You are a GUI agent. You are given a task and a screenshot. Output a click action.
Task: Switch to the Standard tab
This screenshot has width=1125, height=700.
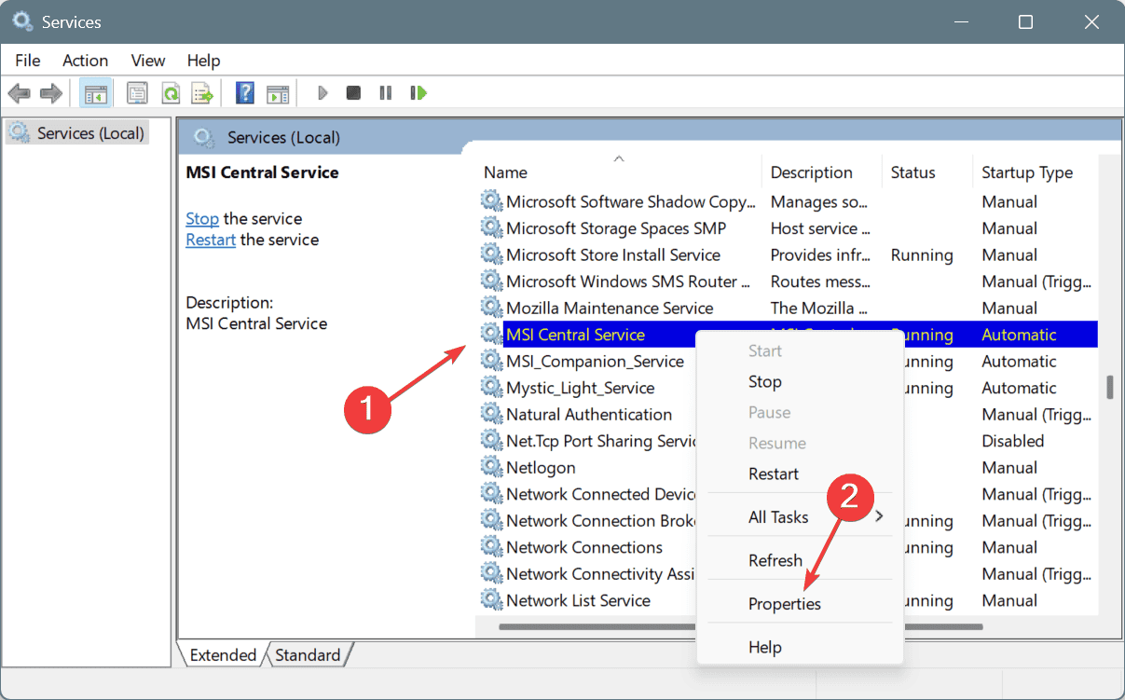tap(308, 655)
